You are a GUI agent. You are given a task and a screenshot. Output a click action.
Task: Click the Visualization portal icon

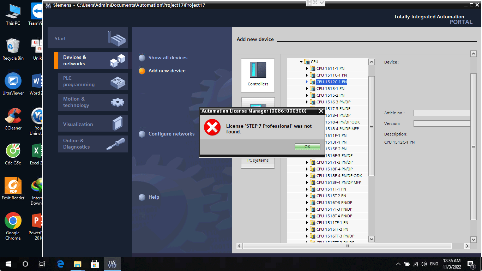(x=118, y=124)
